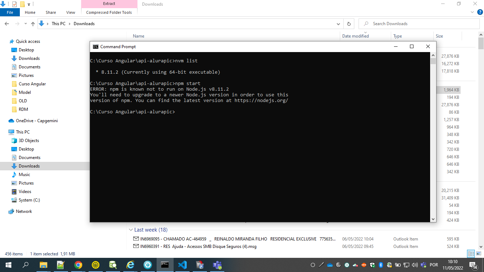Go back with the Back arrow

(7, 24)
